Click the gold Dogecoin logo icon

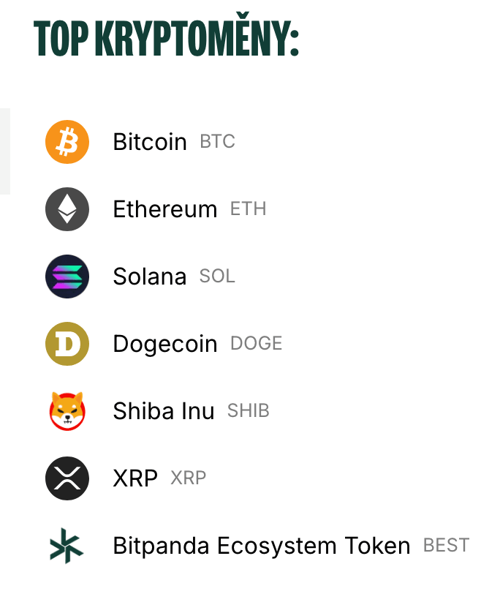67,344
